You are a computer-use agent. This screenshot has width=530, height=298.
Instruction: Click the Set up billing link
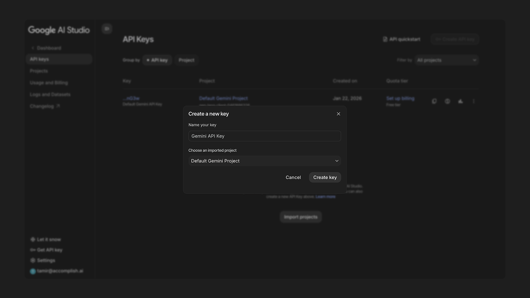400,98
